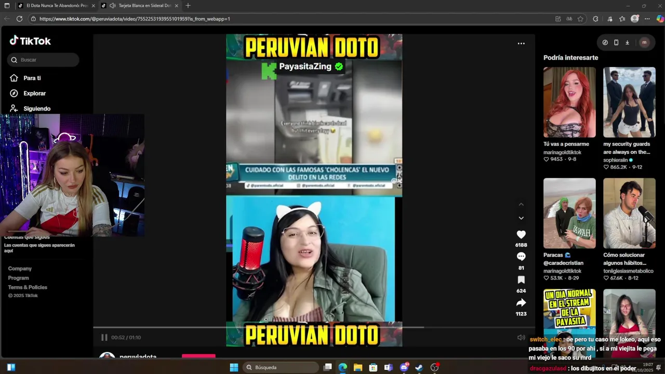The height and width of the screenshot is (374, 665).
Task: Open sophieraiin author link
Action: pos(618,160)
